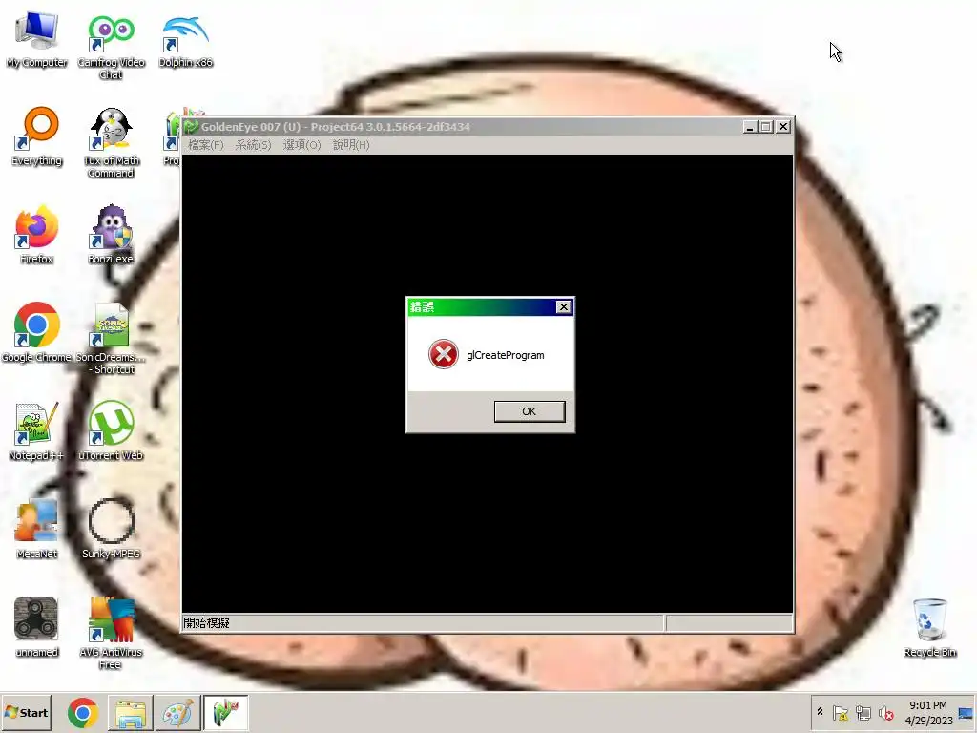Viewport: 977px width, 733px height.
Task: Select the Notepad++ desktop icon
Action: click(37, 431)
